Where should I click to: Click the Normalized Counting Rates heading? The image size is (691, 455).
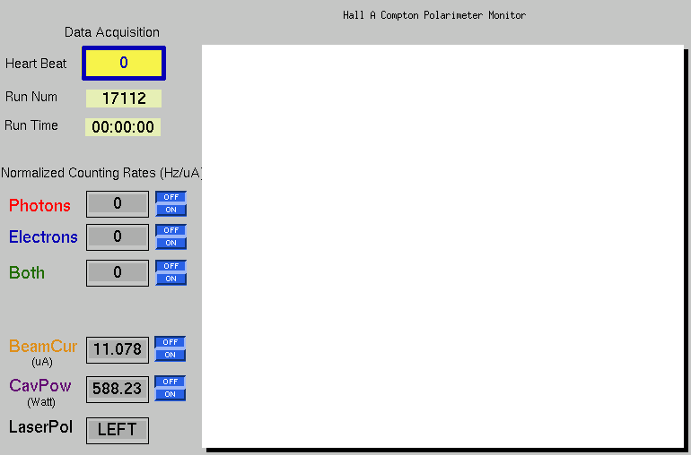click(x=101, y=173)
